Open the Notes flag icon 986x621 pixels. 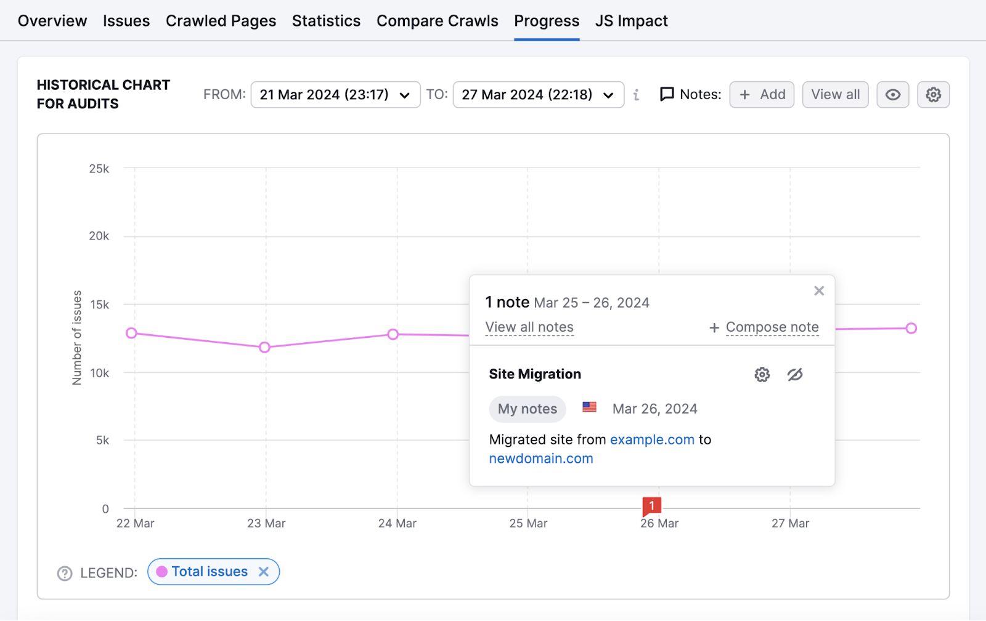(x=667, y=94)
